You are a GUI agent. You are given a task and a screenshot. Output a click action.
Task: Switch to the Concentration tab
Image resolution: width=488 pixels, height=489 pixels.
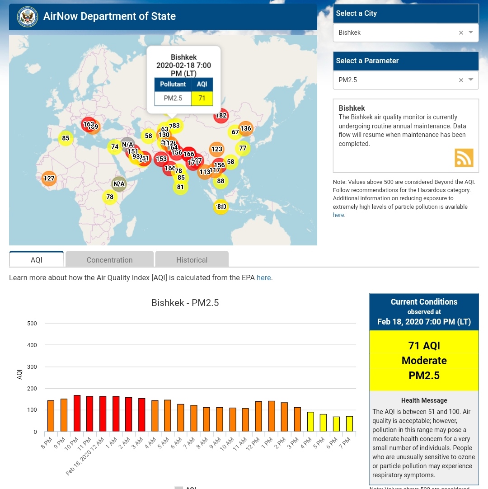tap(109, 260)
